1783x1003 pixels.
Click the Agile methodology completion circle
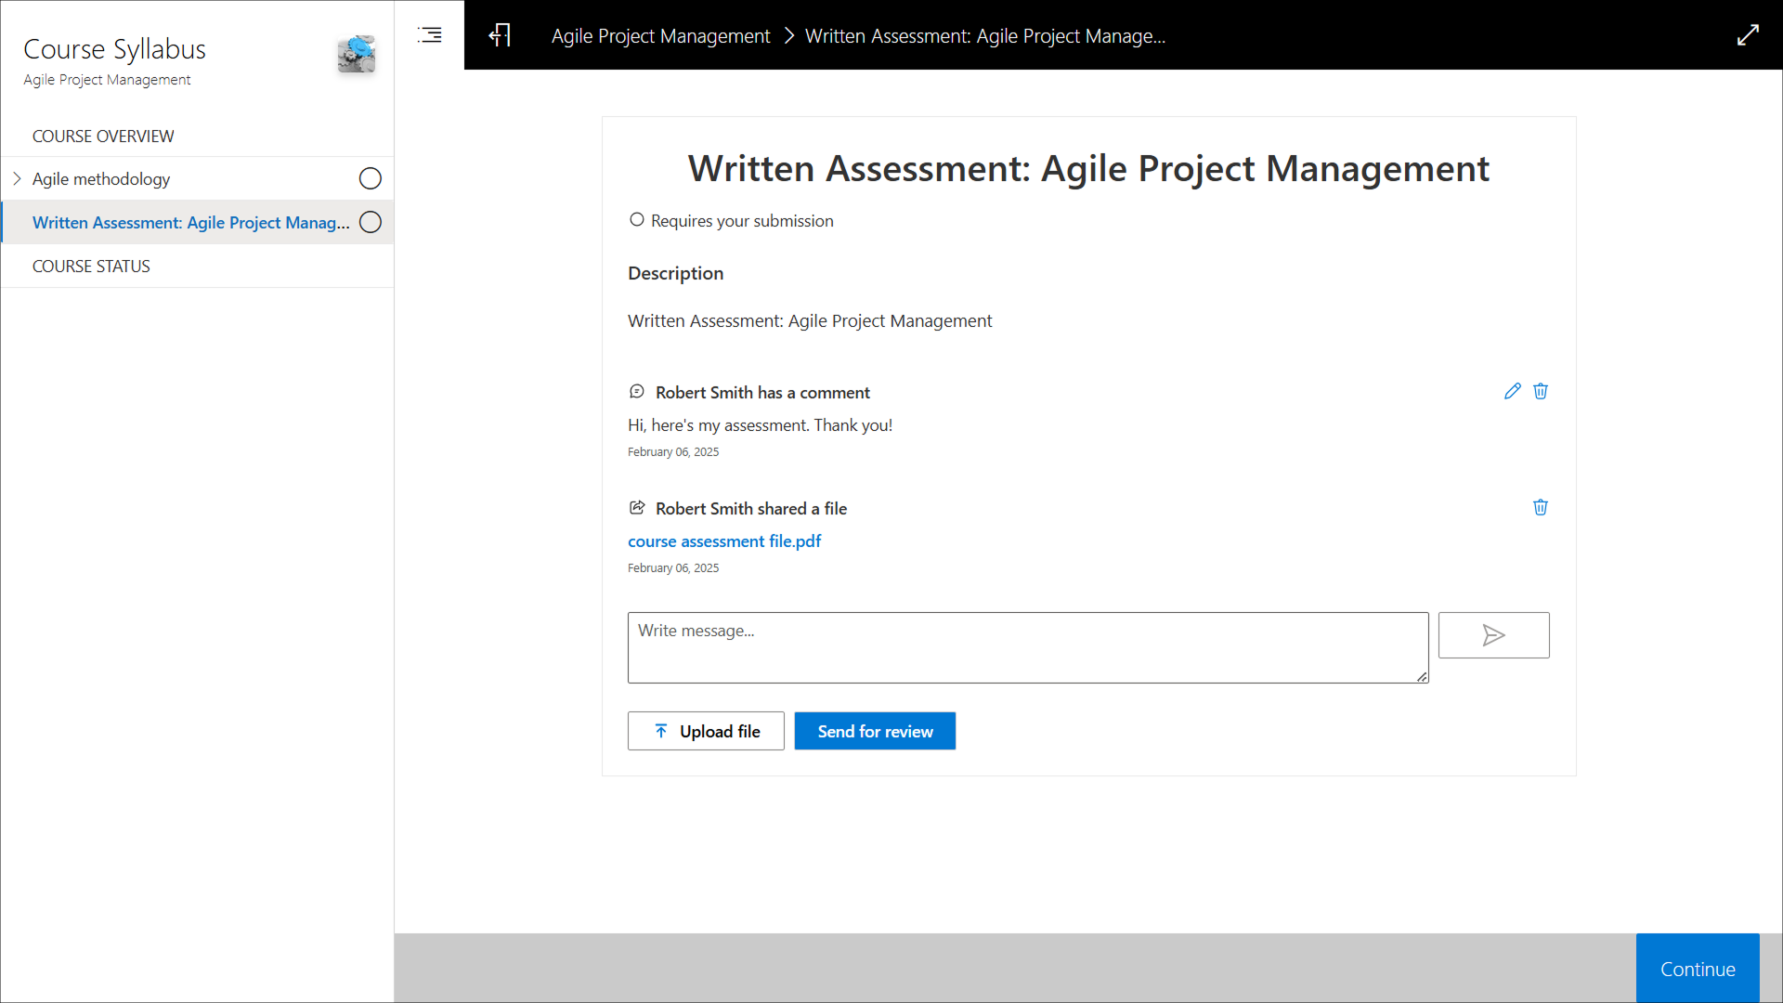(x=370, y=178)
